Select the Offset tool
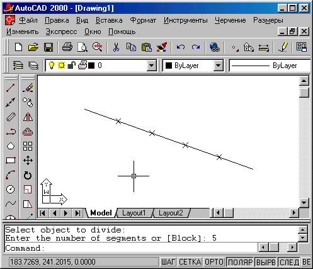Screen dimensions: 313x269 coord(28,132)
